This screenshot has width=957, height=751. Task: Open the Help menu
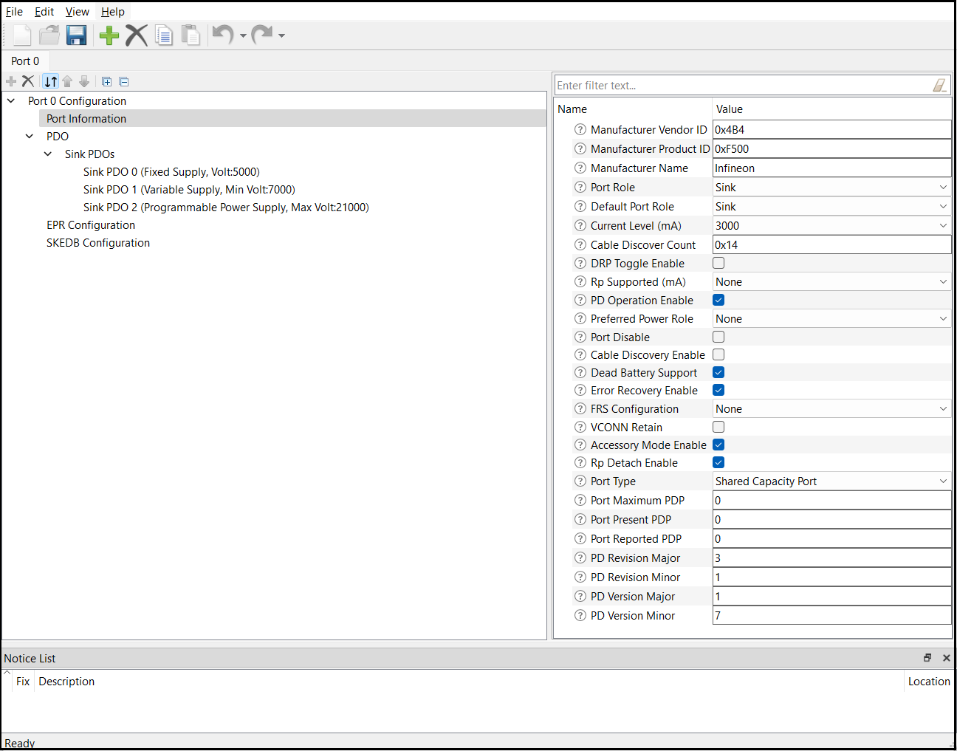[x=113, y=11]
